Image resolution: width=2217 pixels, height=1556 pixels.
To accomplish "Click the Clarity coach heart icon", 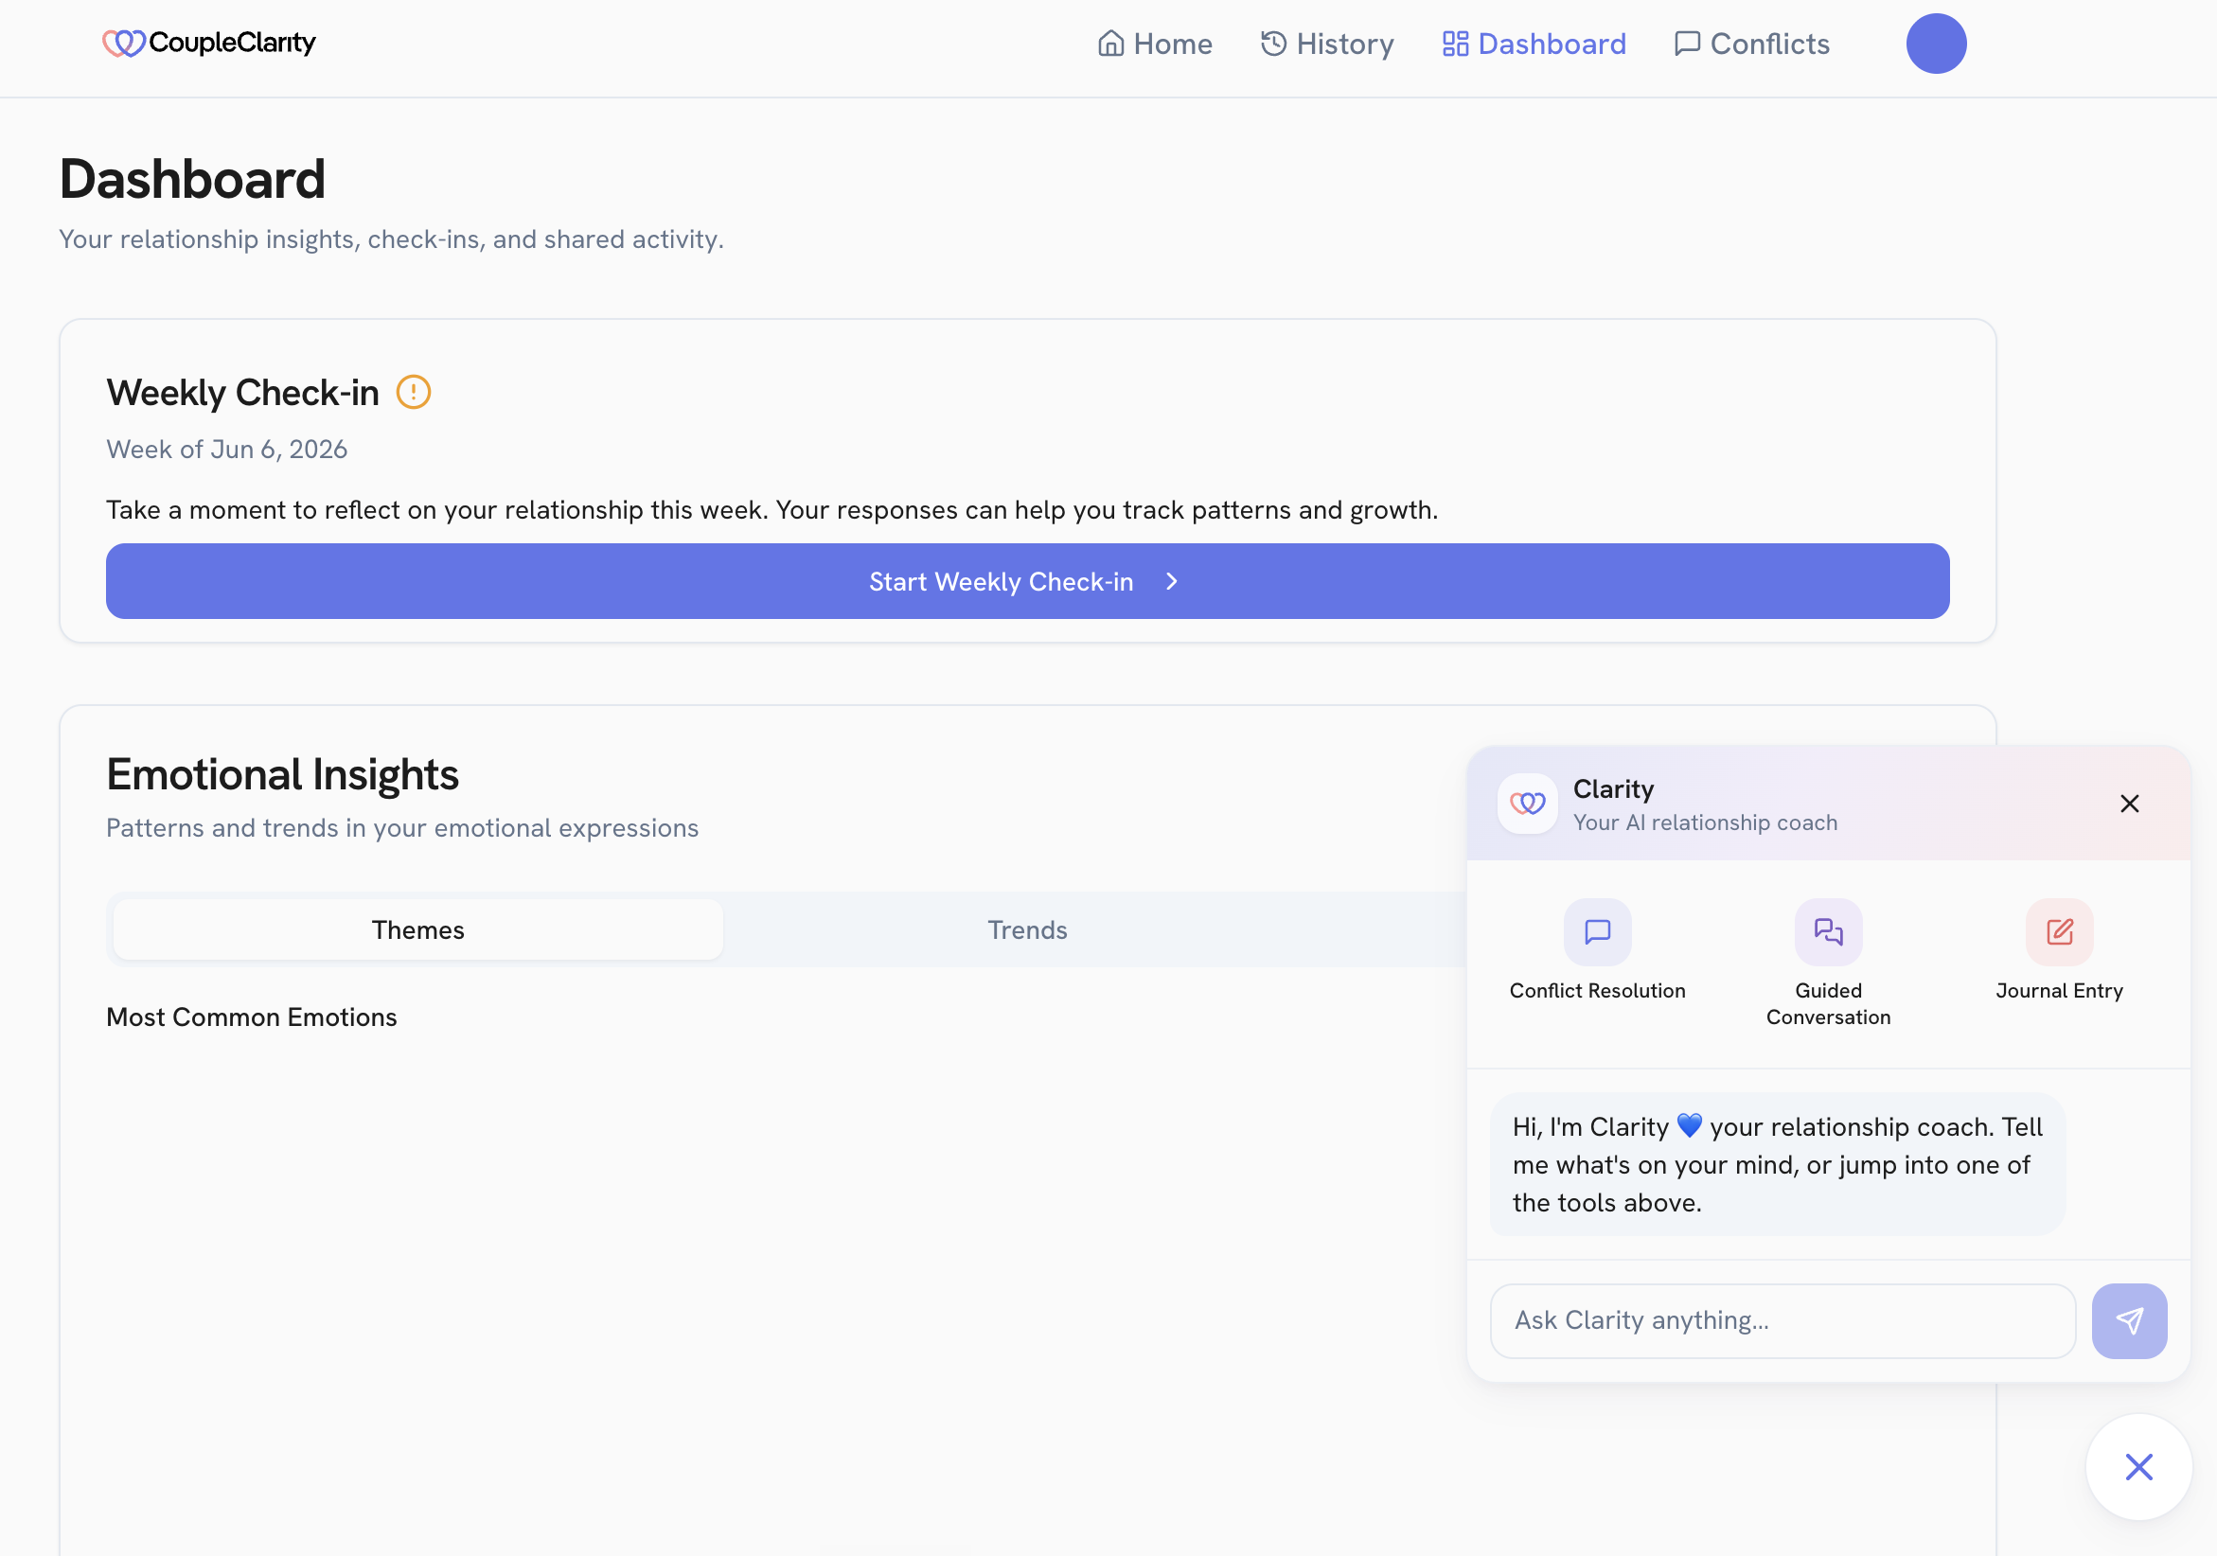I will [x=1527, y=804].
